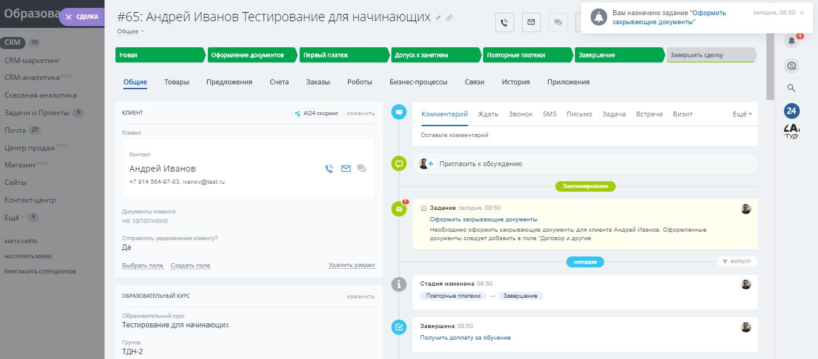
Task: Call contact Андрей Иванов via phone icon
Action: 329,169
